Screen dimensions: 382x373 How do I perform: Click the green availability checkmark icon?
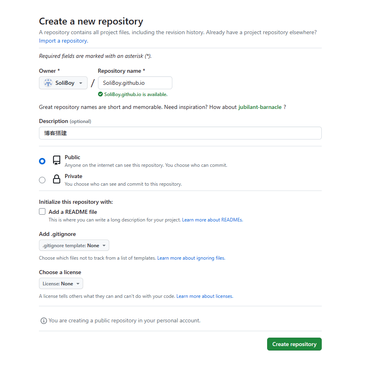[x=100, y=94]
